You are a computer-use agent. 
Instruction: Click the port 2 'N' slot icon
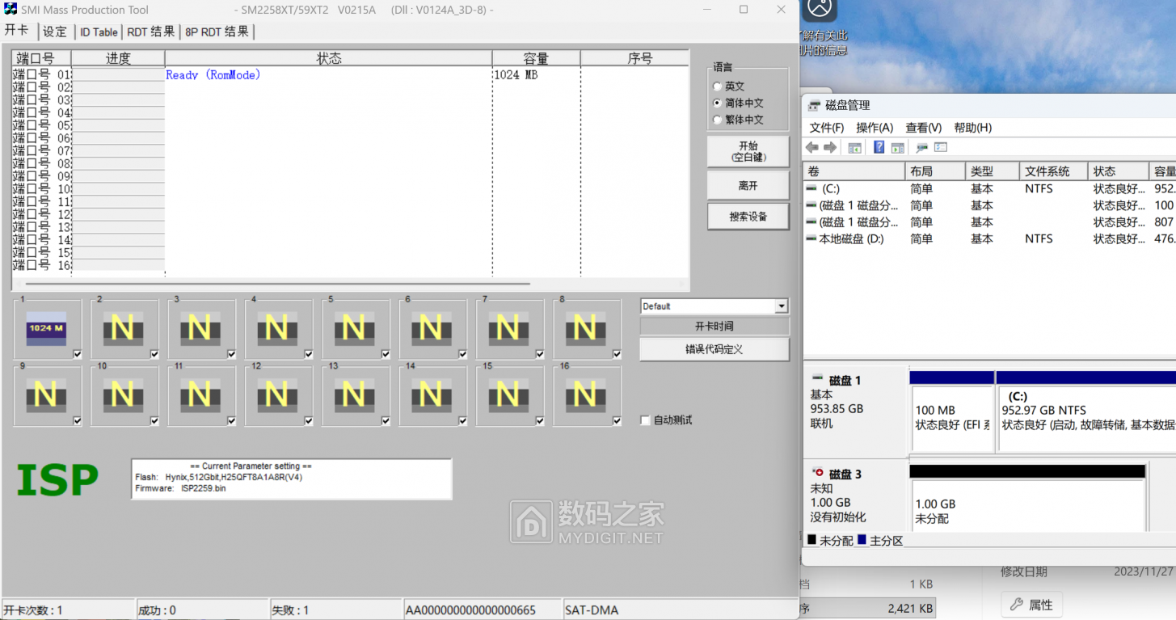[123, 329]
